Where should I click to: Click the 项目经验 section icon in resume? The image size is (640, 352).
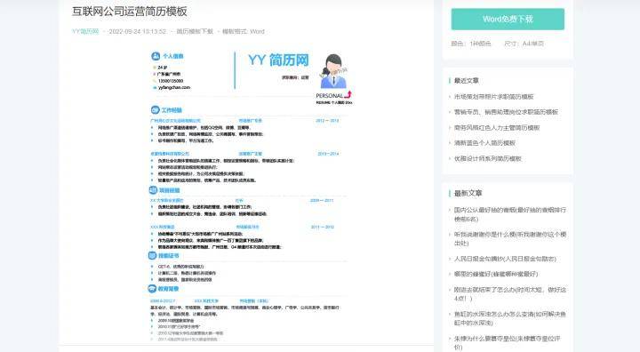point(153,190)
